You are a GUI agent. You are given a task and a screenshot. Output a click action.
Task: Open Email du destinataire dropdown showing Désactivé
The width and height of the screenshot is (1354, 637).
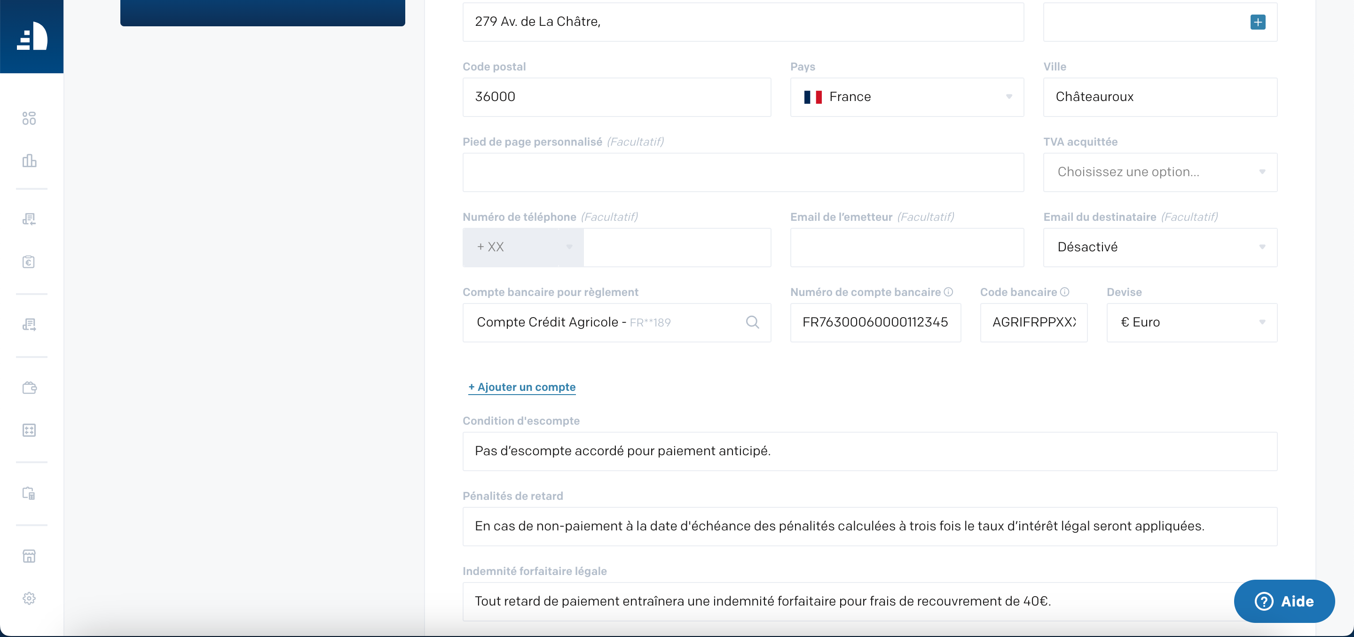click(1160, 248)
